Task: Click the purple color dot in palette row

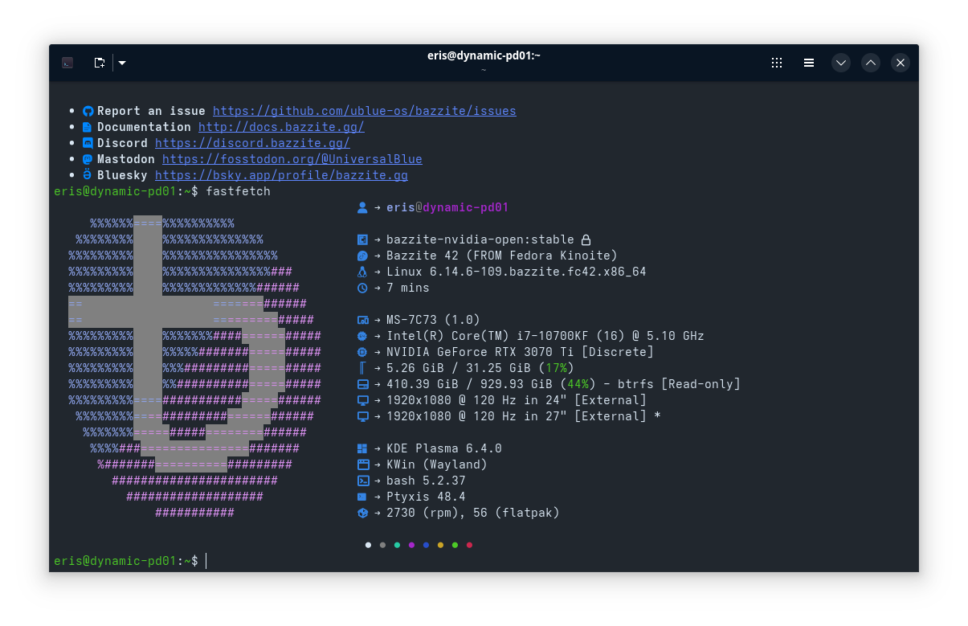Action: [412, 545]
